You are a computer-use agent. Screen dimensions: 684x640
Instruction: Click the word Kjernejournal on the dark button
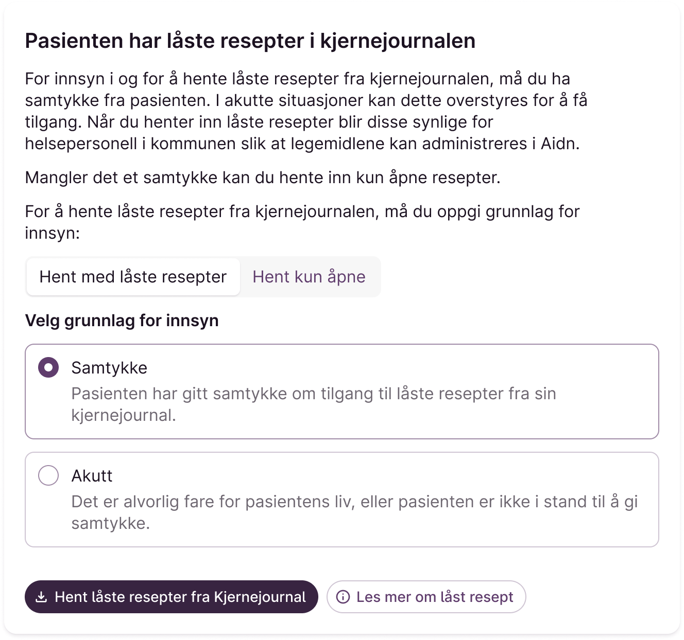(x=260, y=597)
